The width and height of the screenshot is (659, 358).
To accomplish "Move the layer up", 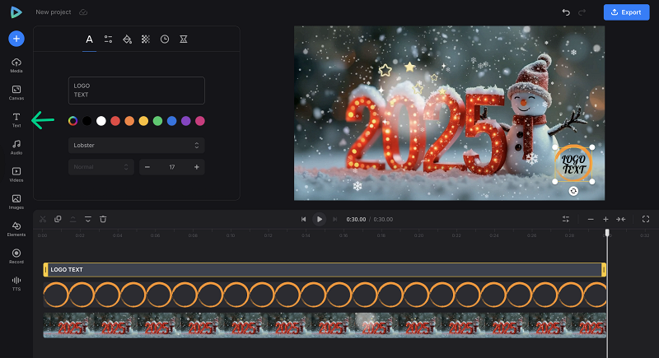I will pyautogui.click(x=72, y=219).
